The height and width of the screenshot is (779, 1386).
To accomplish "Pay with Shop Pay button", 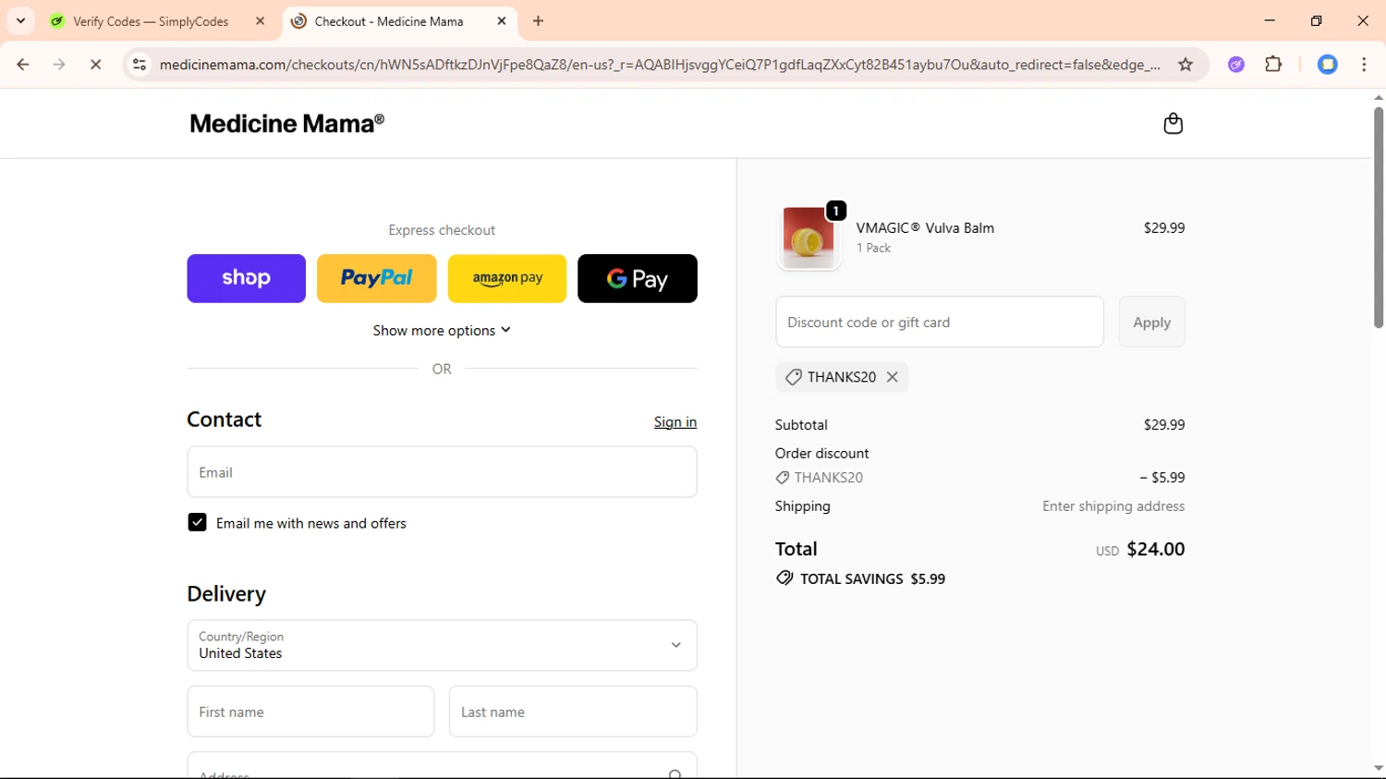I will [246, 278].
